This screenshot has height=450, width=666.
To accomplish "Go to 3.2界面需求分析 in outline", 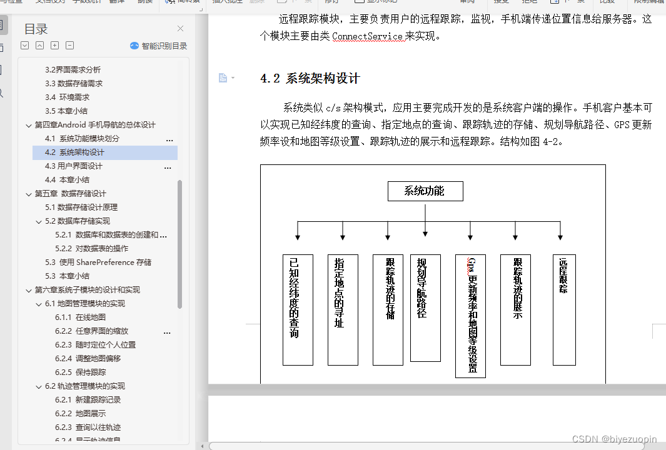I will pos(73,69).
